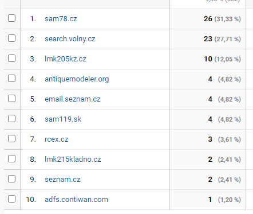Open antiquemodeler.org referral details
The width and height of the screenshot is (253, 214).
click(x=77, y=79)
